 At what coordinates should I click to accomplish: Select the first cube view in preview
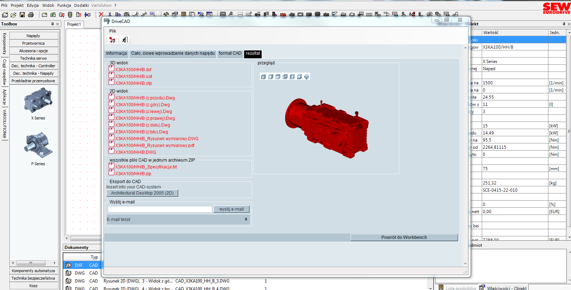tap(263, 77)
